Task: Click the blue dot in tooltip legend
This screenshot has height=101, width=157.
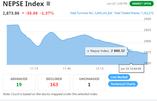Action: [x=88, y=51]
